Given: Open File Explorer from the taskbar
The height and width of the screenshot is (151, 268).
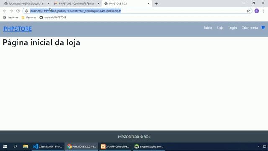Looking at the screenshot, I should 26,146.
